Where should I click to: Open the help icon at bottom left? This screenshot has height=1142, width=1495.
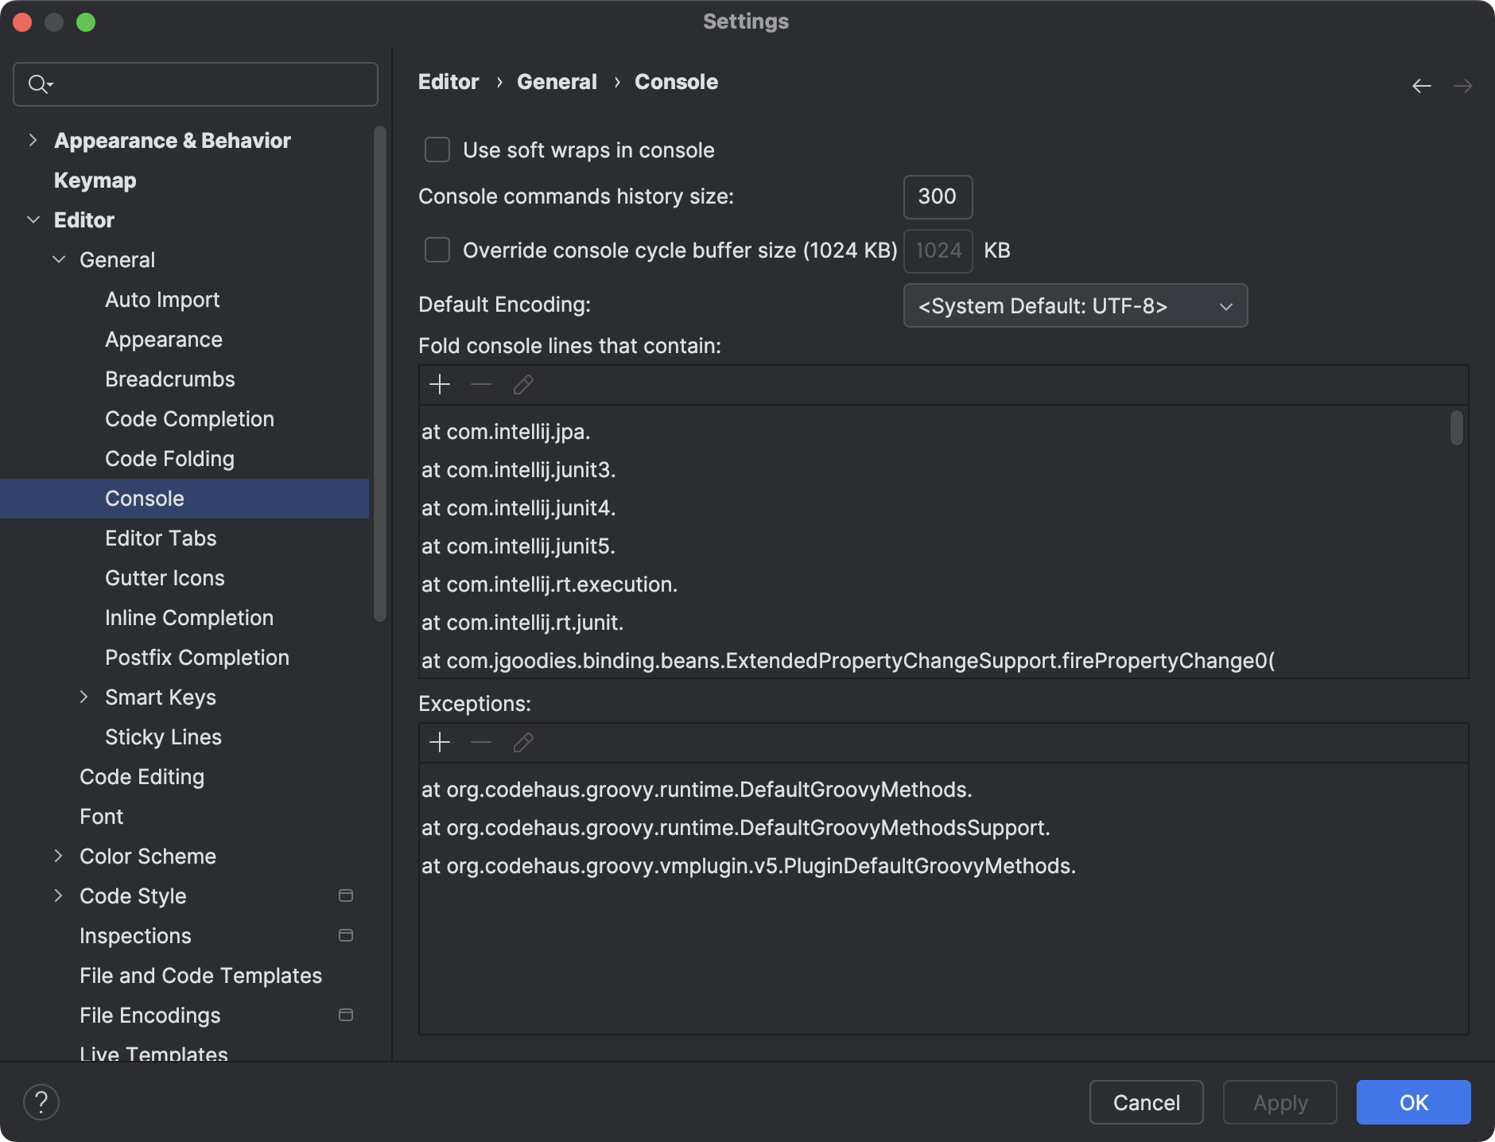tap(42, 1102)
